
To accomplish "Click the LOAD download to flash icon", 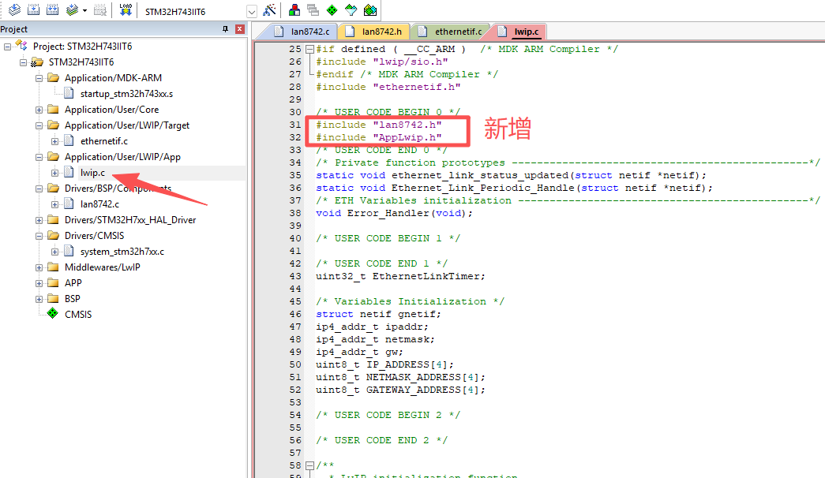I will (x=126, y=11).
